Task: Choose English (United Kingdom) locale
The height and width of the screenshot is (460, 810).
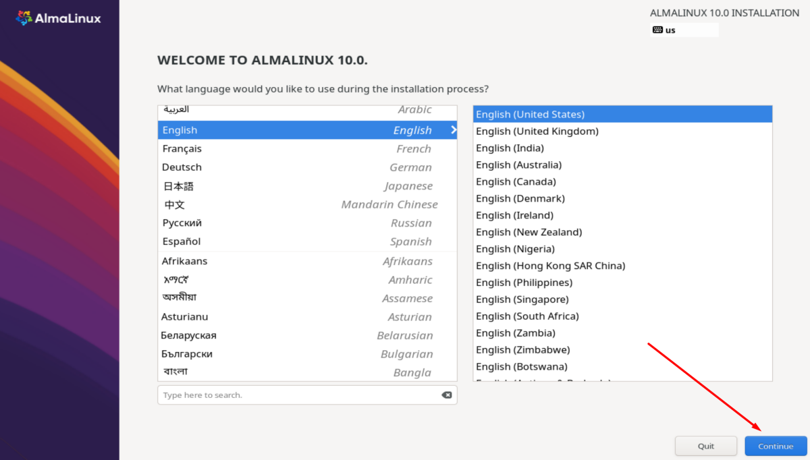Action: (537, 132)
